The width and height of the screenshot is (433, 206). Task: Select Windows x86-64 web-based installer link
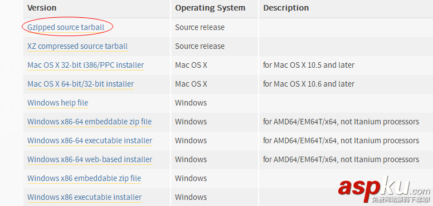click(x=90, y=159)
